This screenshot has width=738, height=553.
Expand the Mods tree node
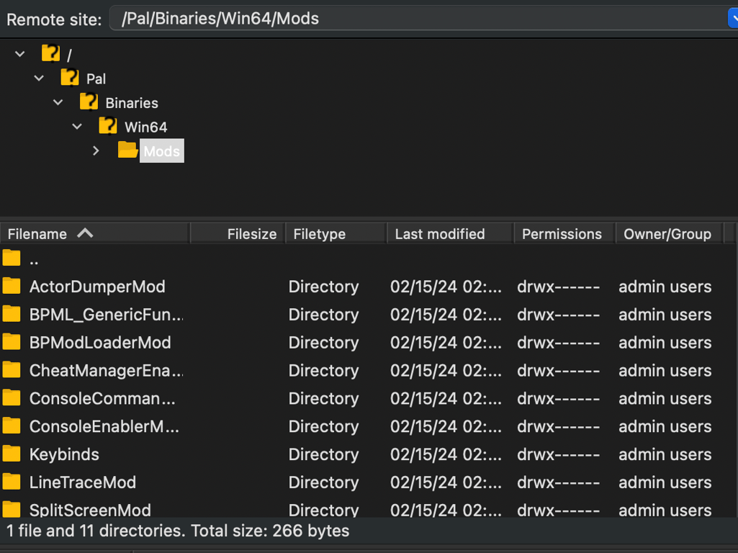click(96, 150)
